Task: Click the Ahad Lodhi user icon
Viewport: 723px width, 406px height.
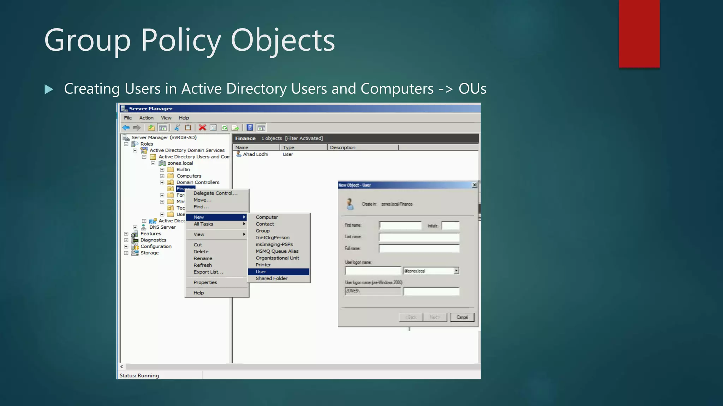Action: point(239,154)
